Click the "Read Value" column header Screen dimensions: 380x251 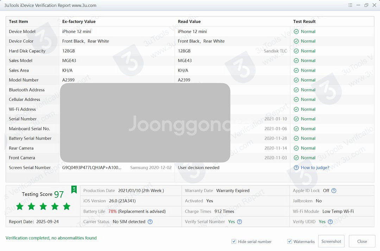coord(189,21)
